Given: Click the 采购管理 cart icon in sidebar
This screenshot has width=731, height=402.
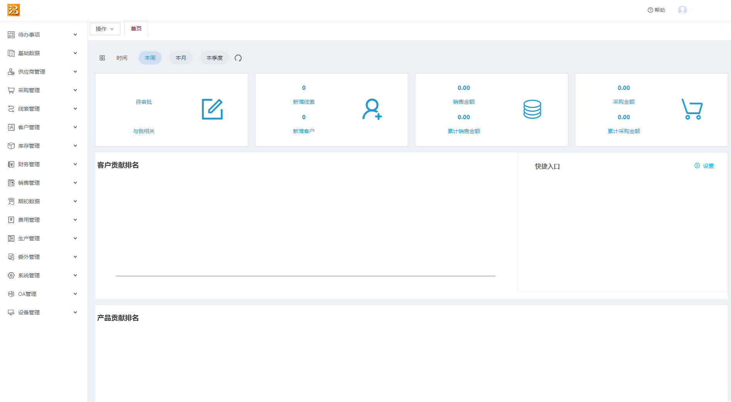Looking at the screenshot, I should pos(11,90).
